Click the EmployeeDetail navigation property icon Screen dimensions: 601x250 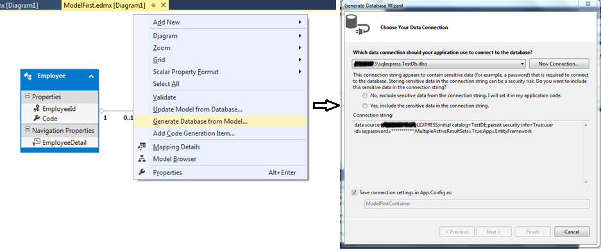click(37, 142)
